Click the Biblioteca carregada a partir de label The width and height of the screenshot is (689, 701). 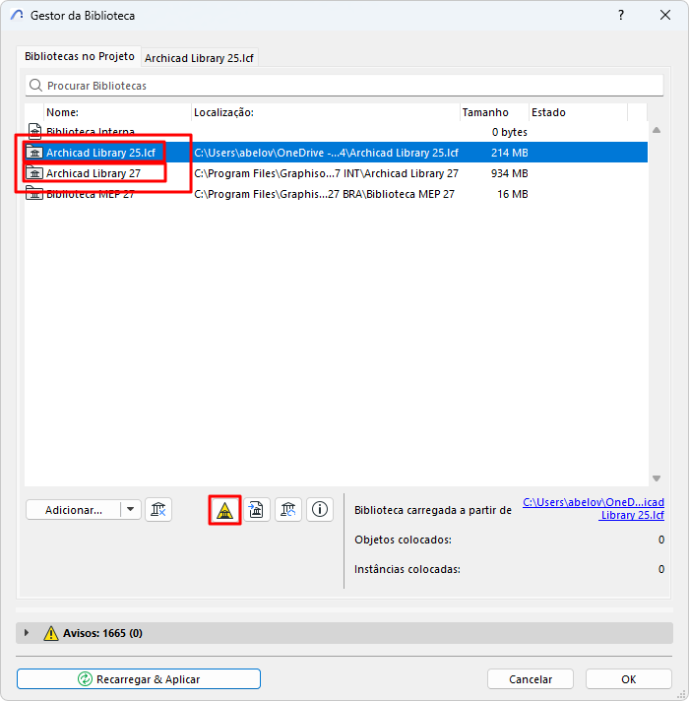[x=432, y=510]
